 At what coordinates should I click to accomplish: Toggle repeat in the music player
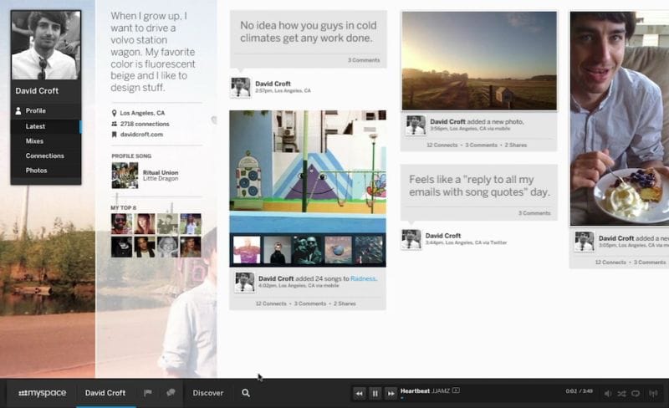(x=636, y=393)
